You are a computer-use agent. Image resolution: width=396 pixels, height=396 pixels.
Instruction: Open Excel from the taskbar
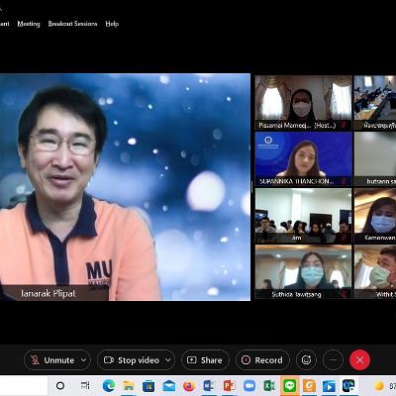coord(269,385)
